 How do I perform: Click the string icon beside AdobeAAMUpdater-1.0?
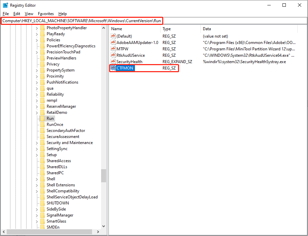pyautogui.click(x=113, y=43)
